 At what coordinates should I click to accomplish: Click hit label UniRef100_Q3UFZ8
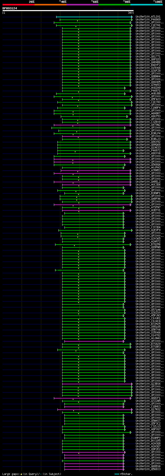pyautogui.click(x=148, y=71)
